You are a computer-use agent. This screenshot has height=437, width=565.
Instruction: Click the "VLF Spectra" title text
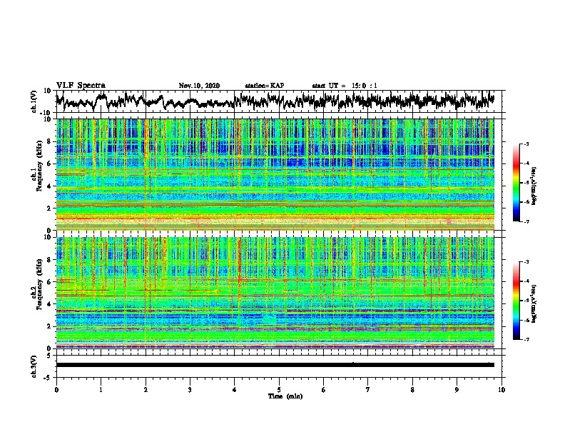pos(81,85)
